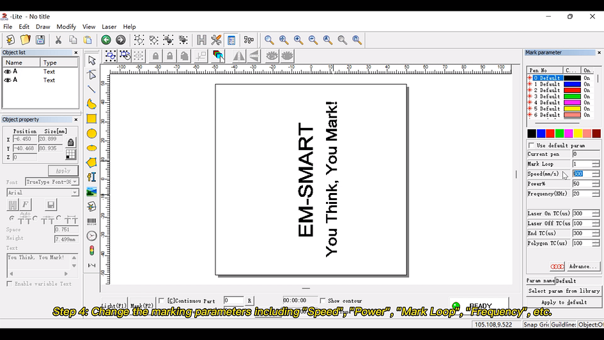Cut selection with the scissors icon
Viewport: 604px width, 340px height.
coord(58,40)
